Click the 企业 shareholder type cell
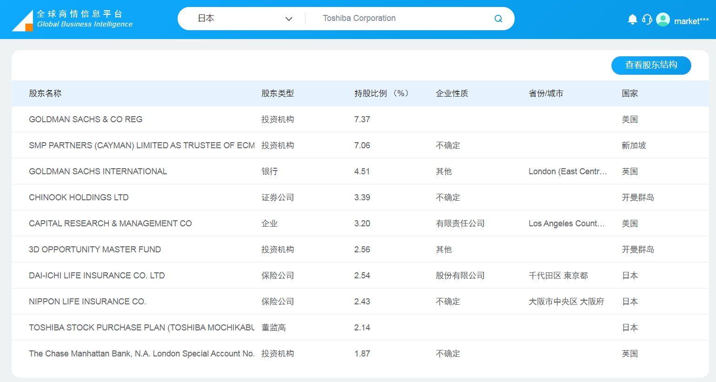The image size is (716, 382). click(270, 224)
